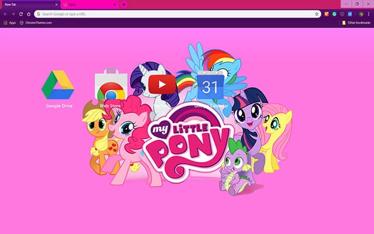Open the Google Calendar shortcut icon

pyautogui.click(x=210, y=85)
